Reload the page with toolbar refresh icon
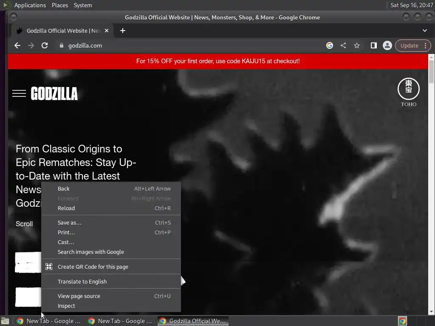 coord(45,45)
